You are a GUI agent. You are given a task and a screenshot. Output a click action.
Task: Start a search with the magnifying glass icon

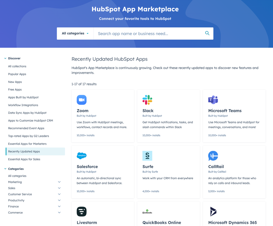point(207,33)
